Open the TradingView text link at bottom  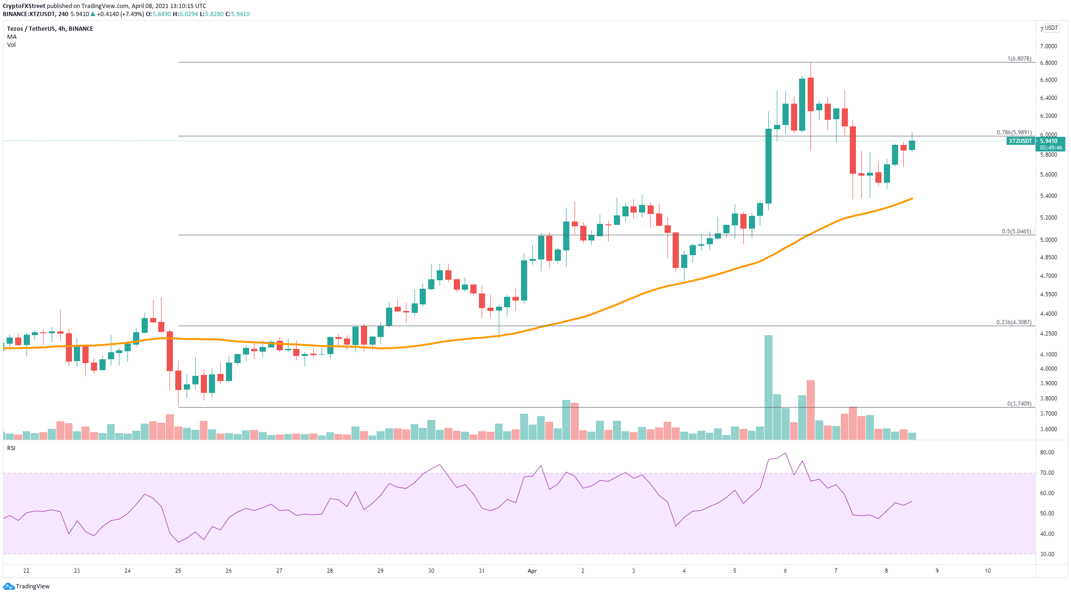(x=33, y=586)
